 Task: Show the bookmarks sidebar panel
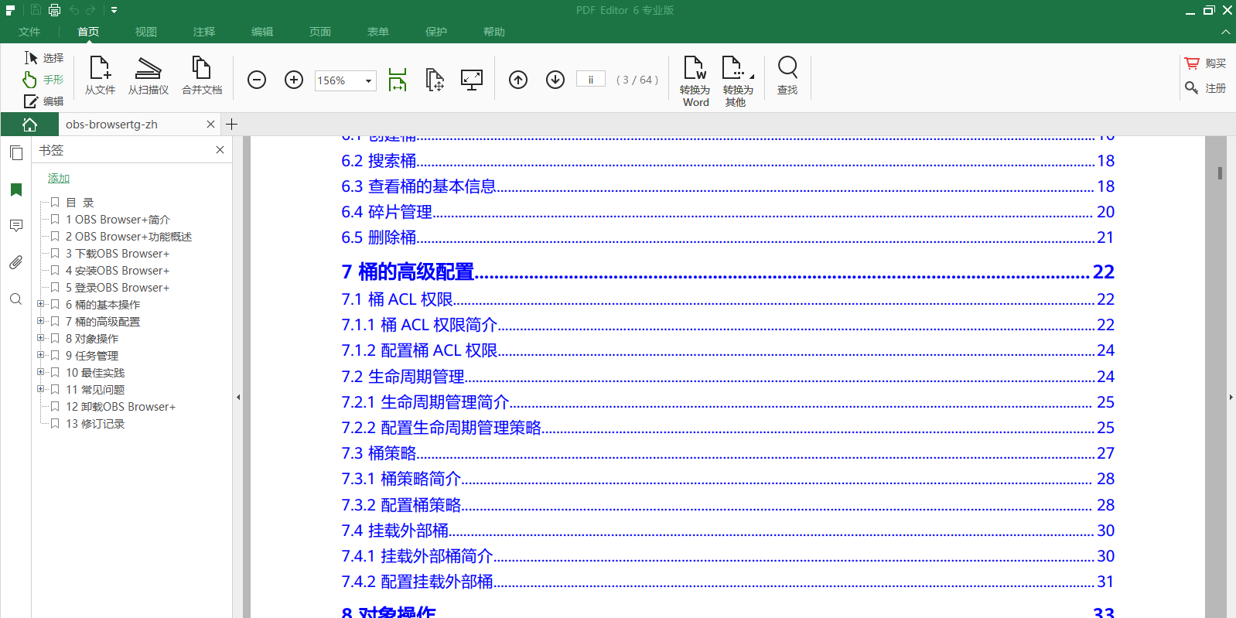(x=15, y=189)
